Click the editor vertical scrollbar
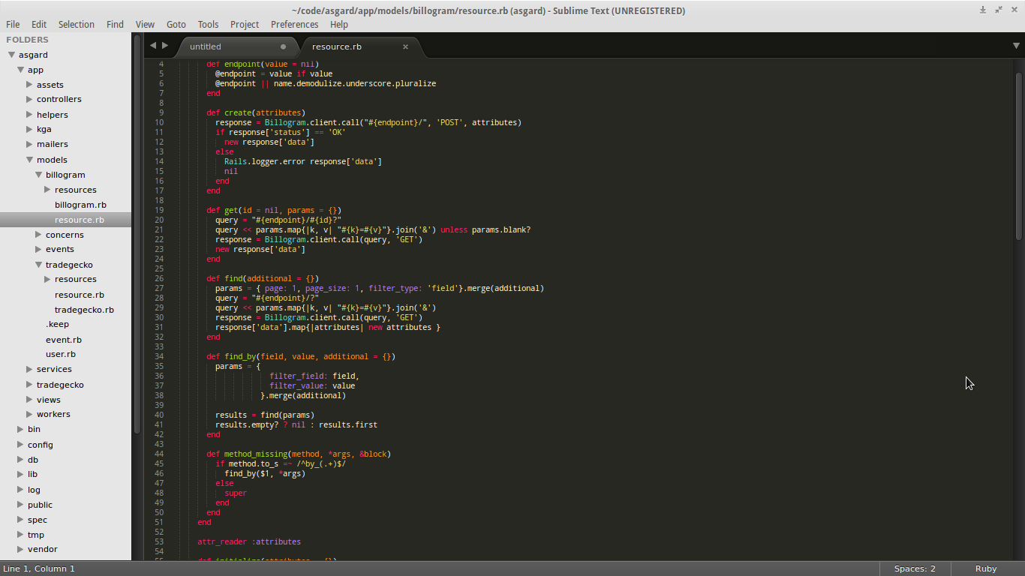 pyautogui.click(x=1018, y=157)
